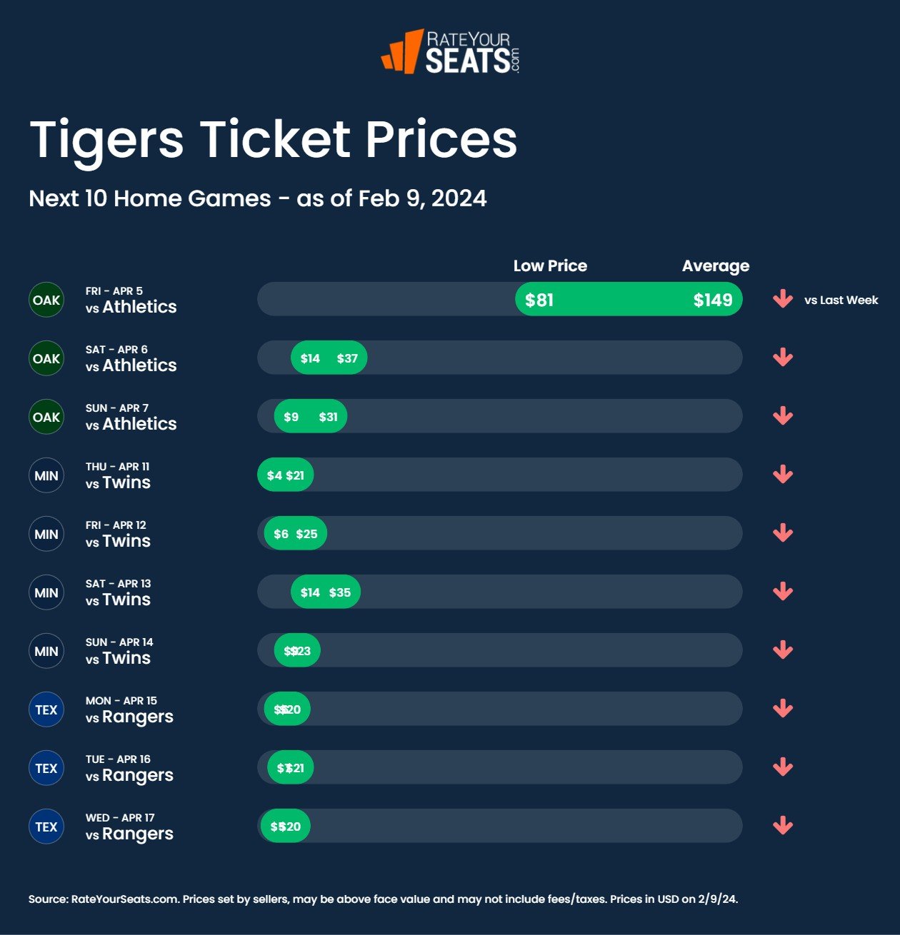This screenshot has width=900, height=935.
Task: Click the MIN badge for Sat Apr 13
Action: point(46,592)
